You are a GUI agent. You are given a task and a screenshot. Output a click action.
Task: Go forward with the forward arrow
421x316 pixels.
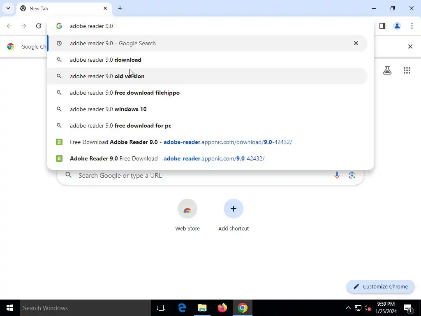(24, 26)
